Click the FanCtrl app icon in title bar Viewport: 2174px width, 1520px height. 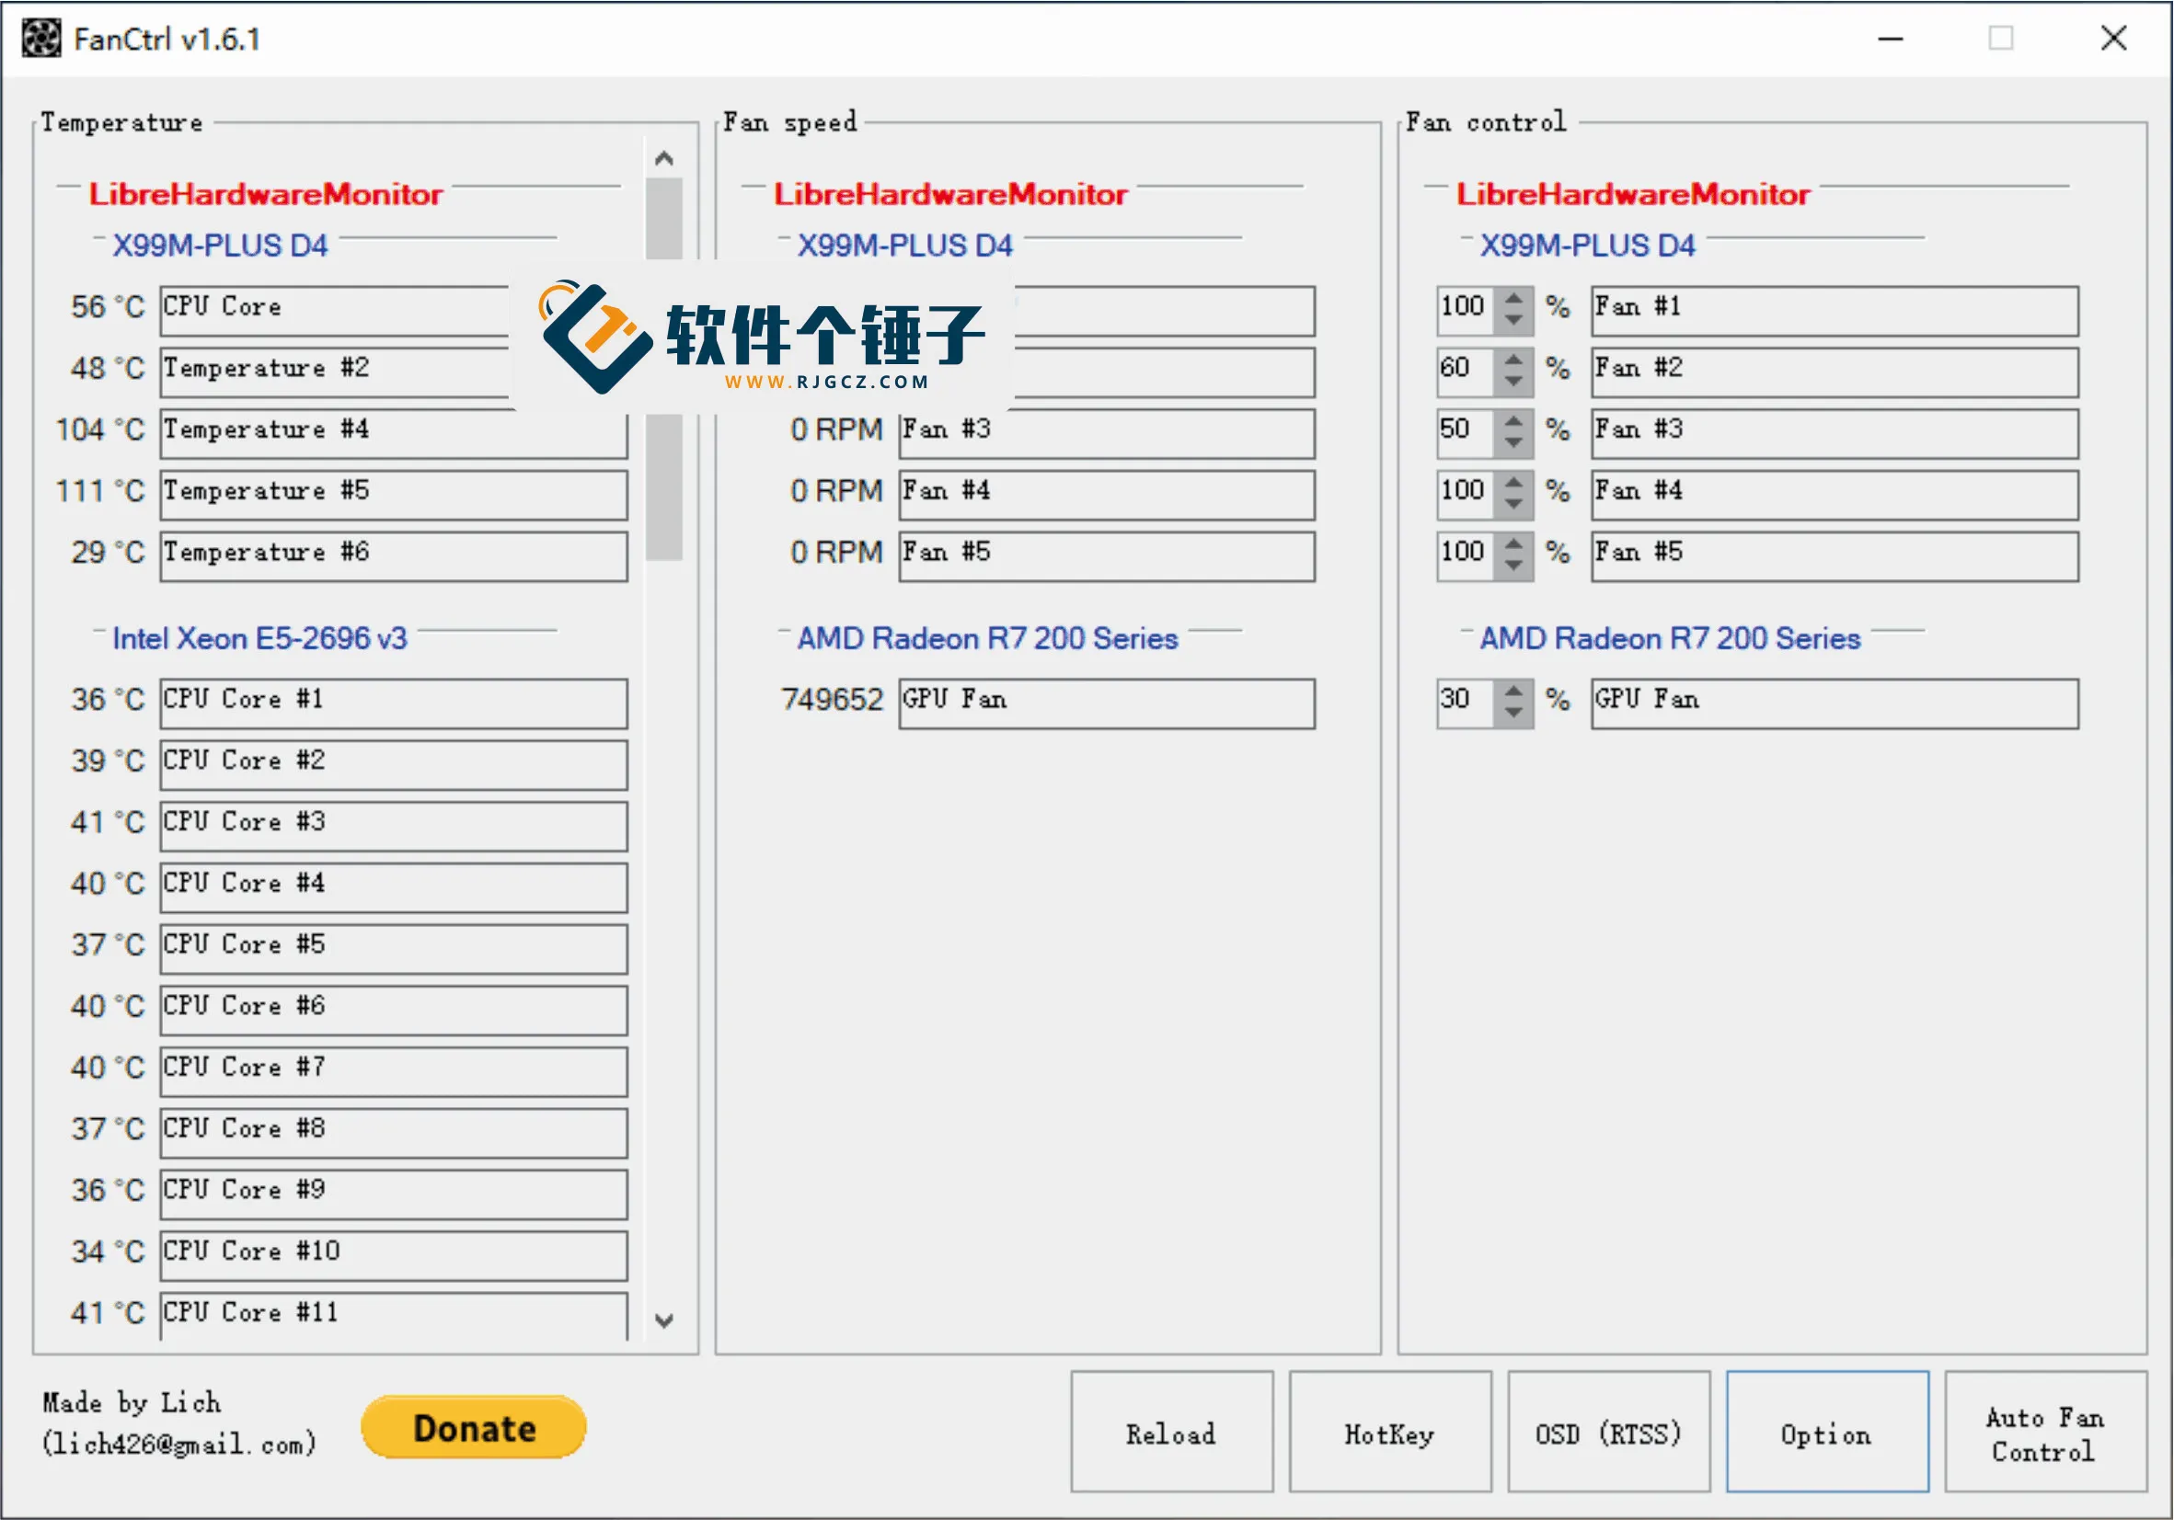click(x=40, y=39)
